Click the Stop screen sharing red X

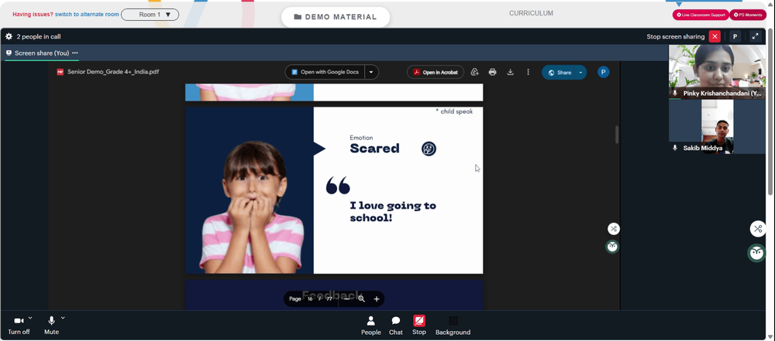coord(715,36)
